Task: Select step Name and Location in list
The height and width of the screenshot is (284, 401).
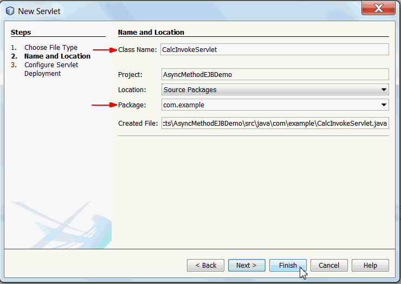Action: click(57, 56)
